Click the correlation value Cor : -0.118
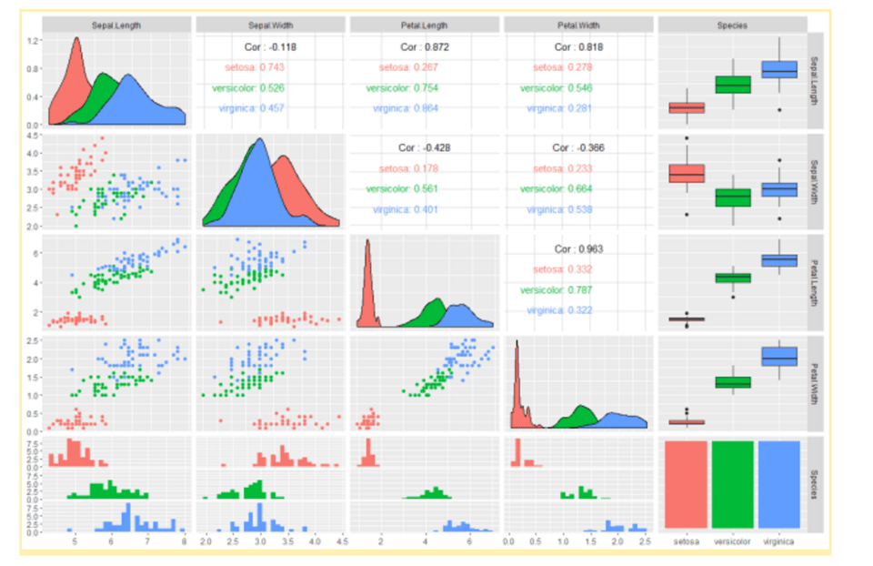The width and height of the screenshot is (873, 566). coord(273,46)
